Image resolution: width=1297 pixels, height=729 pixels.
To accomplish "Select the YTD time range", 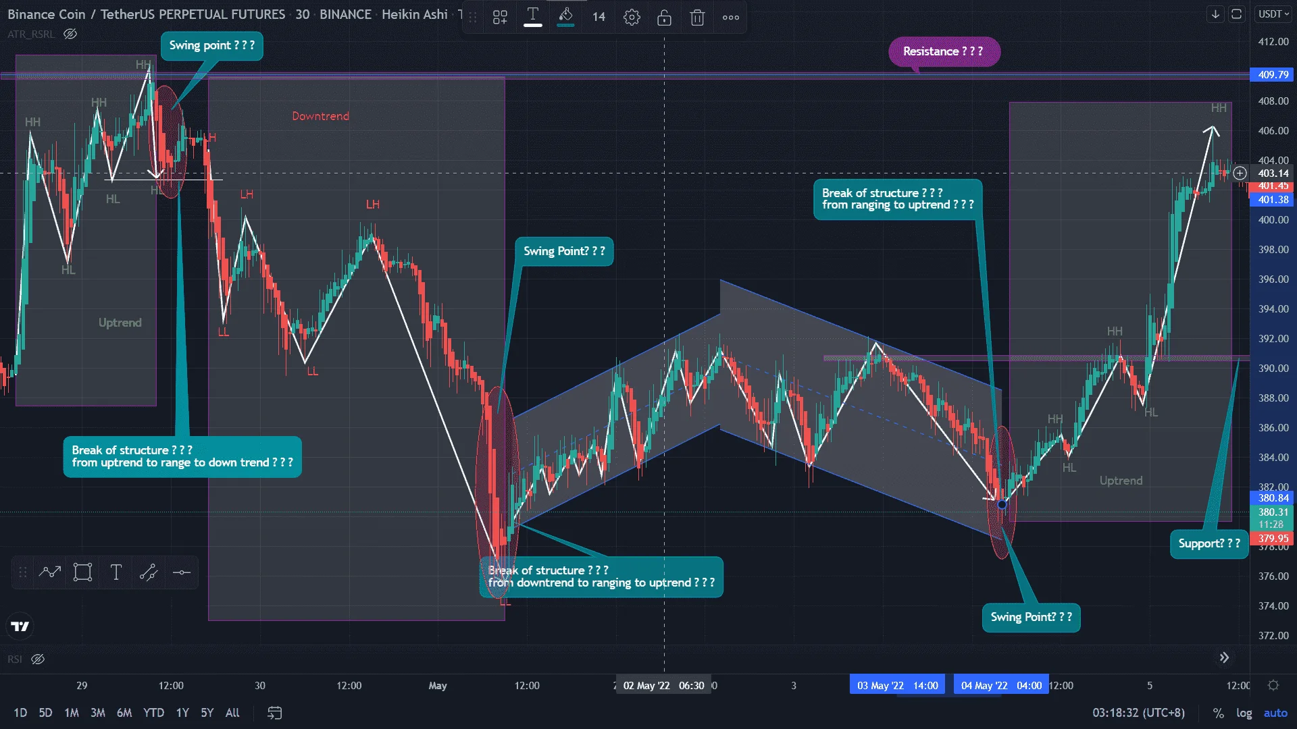I will [x=153, y=713].
